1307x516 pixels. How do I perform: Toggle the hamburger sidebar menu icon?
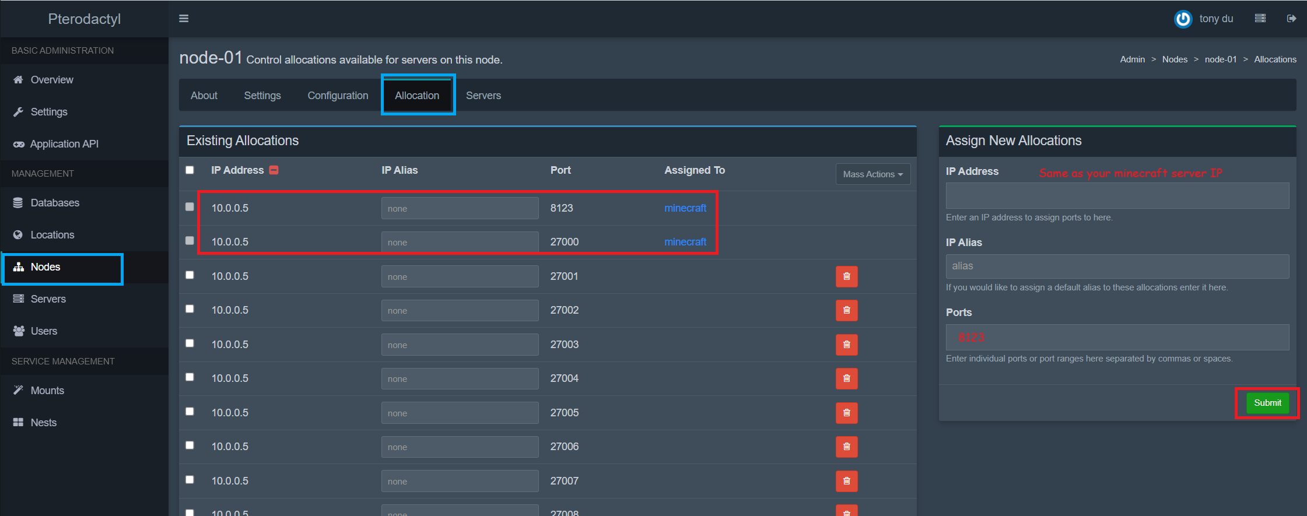[x=184, y=19]
